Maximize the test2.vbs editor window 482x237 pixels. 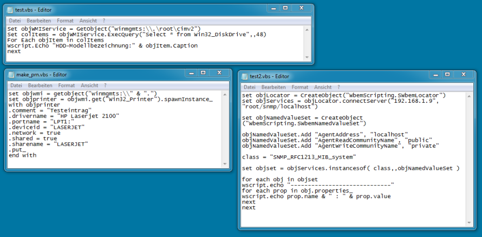(x=447, y=75)
